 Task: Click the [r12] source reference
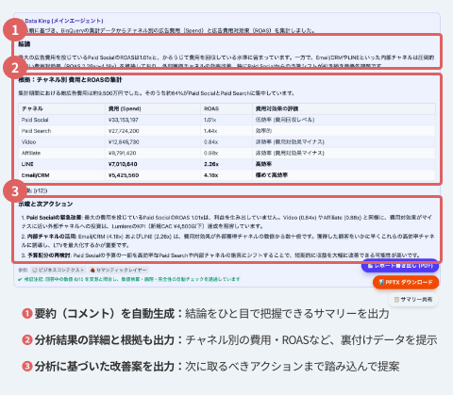point(41,190)
